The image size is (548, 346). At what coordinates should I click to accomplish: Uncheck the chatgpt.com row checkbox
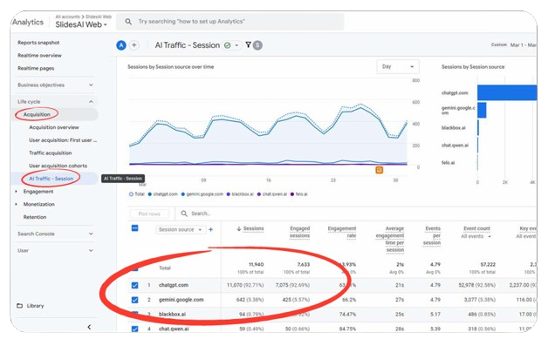pos(134,285)
